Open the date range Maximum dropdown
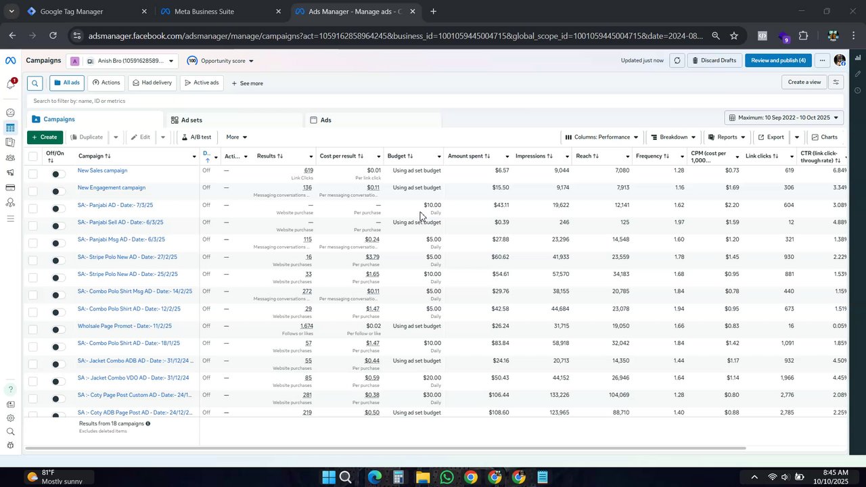Viewport: 866px width, 487px height. (783, 118)
